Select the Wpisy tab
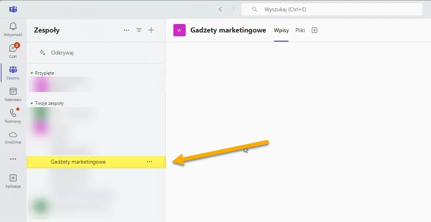 point(281,30)
